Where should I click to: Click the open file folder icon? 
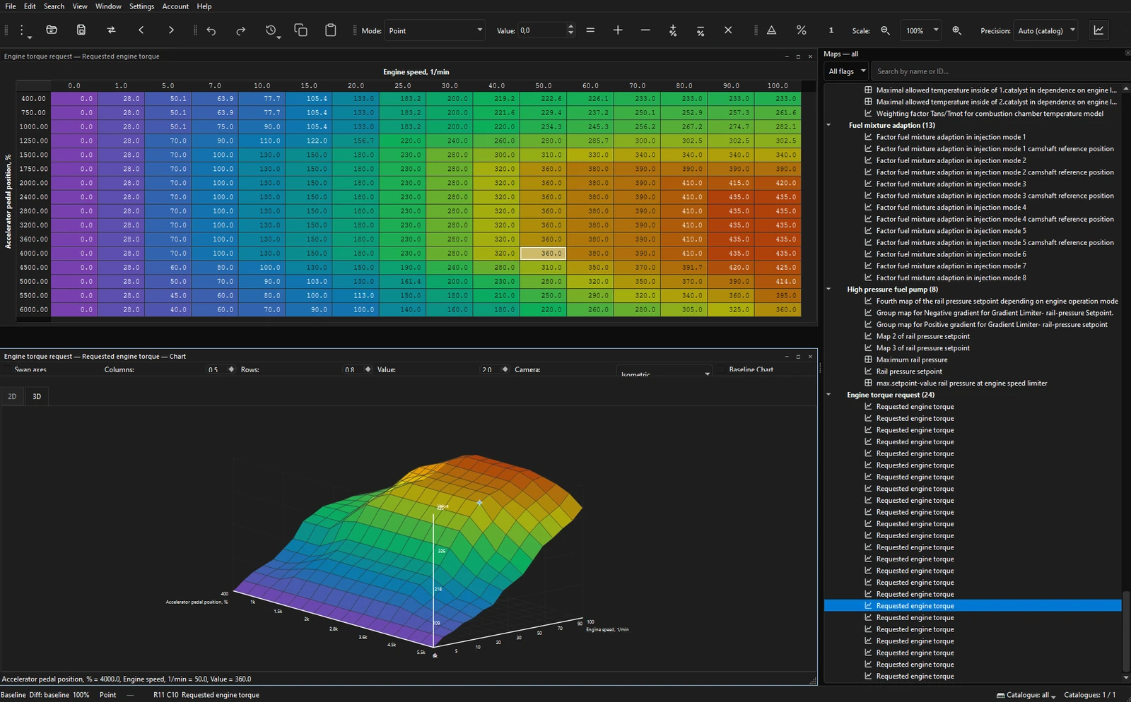pos(52,30)
